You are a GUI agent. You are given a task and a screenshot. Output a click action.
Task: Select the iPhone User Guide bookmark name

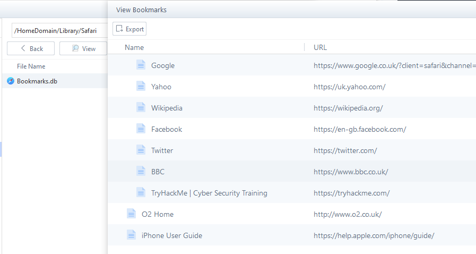point(172,236)
